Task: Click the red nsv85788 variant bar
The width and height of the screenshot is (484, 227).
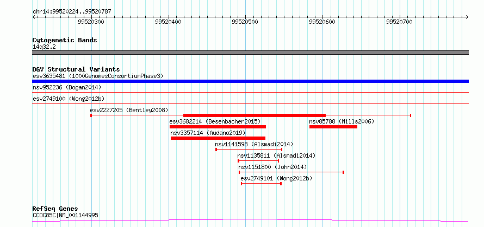Action: coord(333,127)
